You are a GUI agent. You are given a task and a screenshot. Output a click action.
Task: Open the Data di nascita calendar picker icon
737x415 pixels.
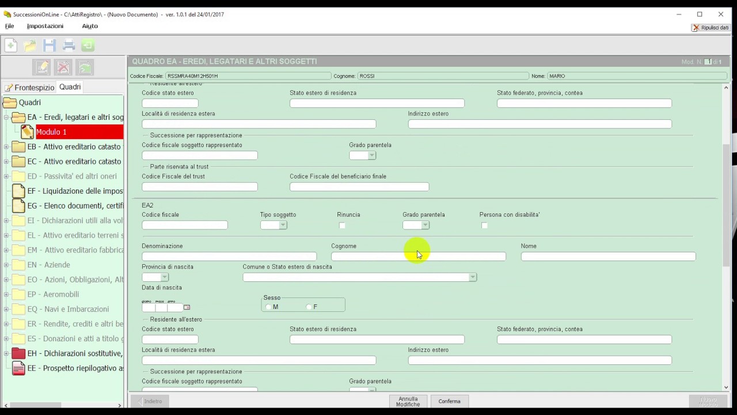(x=187, y=307)
